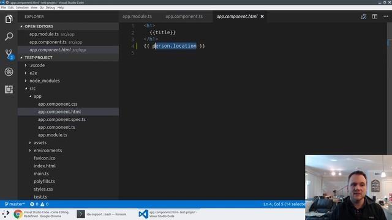
Task: Select app.component.ts under Open Editors
Action: click(x=68, y=42)
